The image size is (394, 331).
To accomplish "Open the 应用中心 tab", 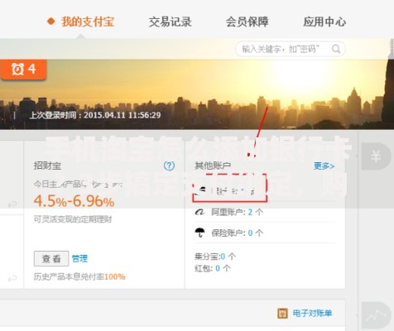I will click(x=324, y=22).
